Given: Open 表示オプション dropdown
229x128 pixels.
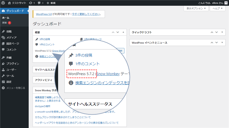Looking at the screenshot, I should 196,9.
